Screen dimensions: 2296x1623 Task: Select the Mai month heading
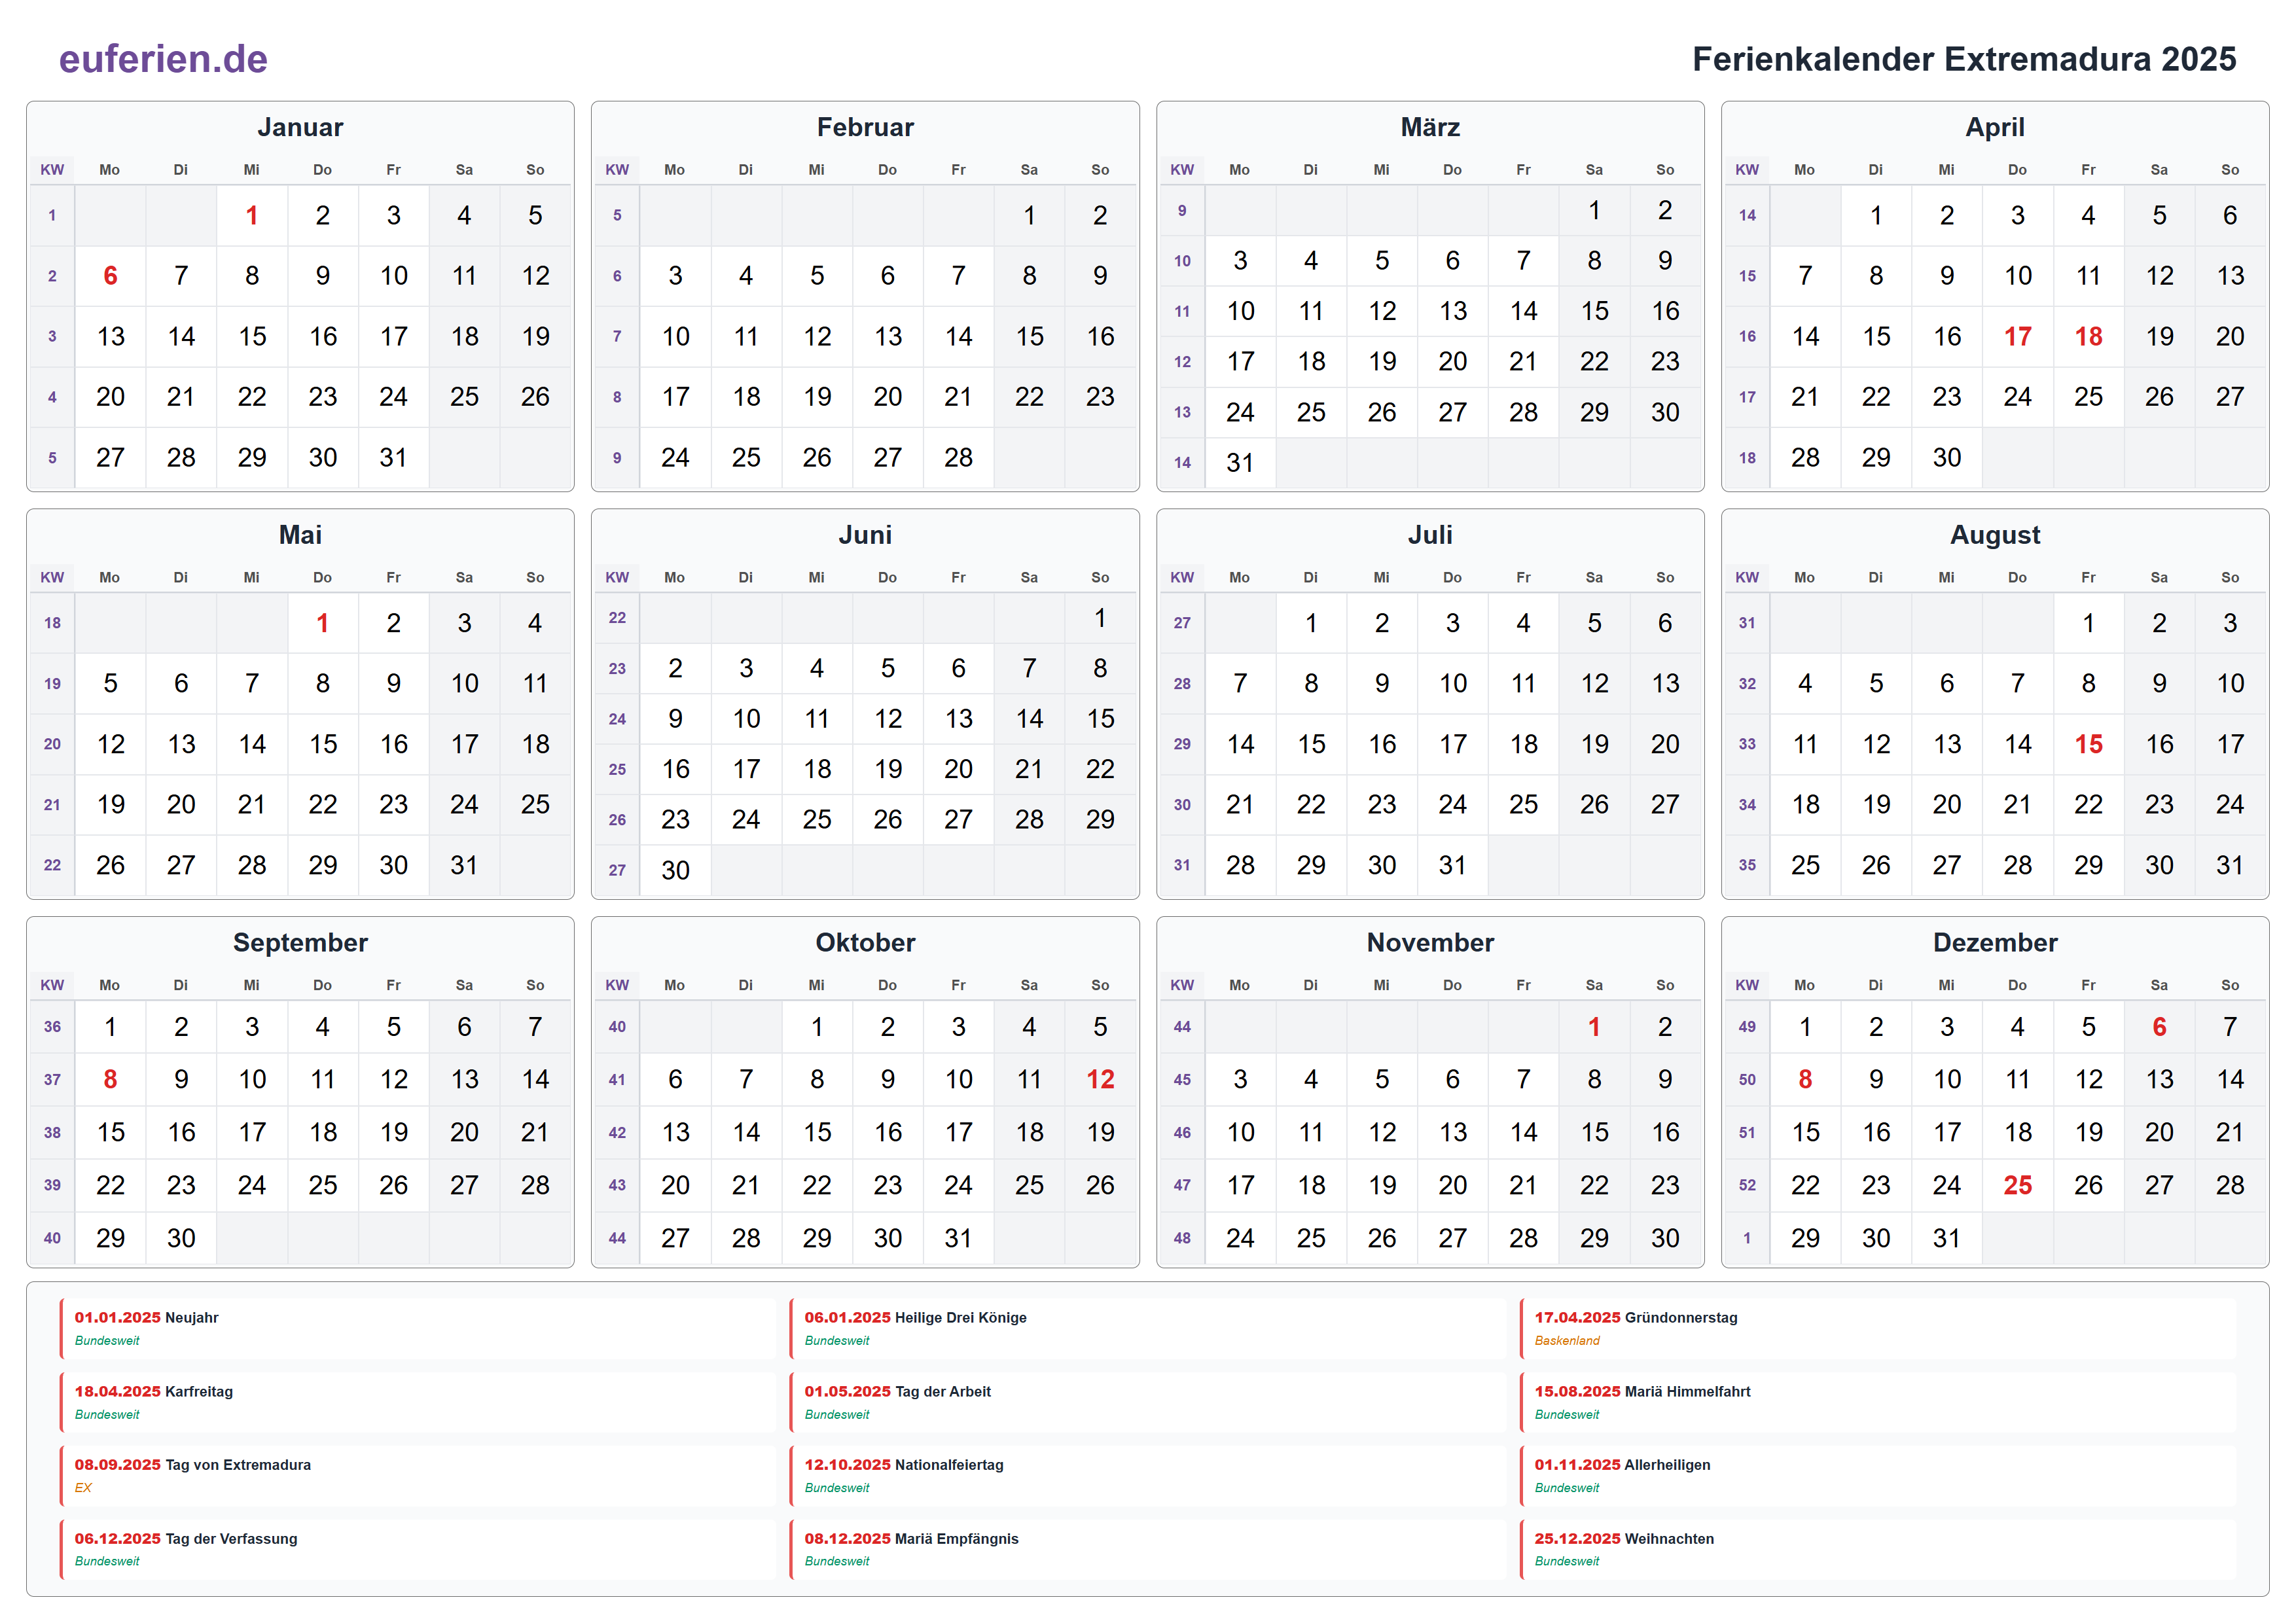coord(300,535)
